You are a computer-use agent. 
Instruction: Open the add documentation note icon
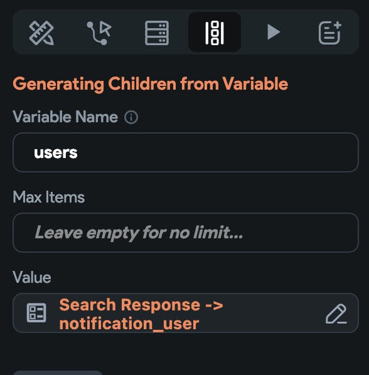329,33
